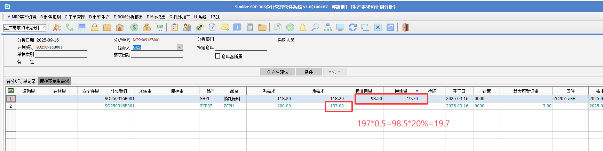Click the Excel export icon in the grid corner
The height and width of the screenshot is (151, 603).
(11, 91)
